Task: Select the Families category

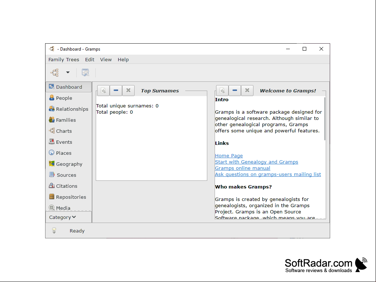Action: pyautogui.click(x=69, y=120)
